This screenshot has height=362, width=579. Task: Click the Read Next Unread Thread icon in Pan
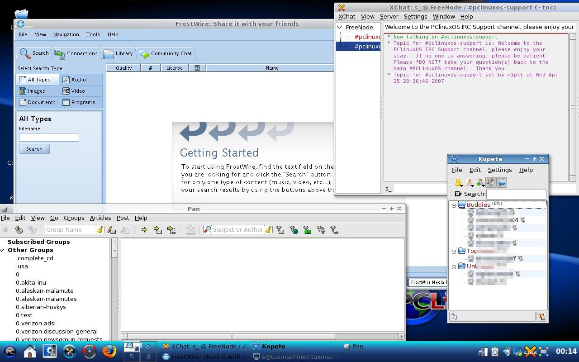(171, 230)
